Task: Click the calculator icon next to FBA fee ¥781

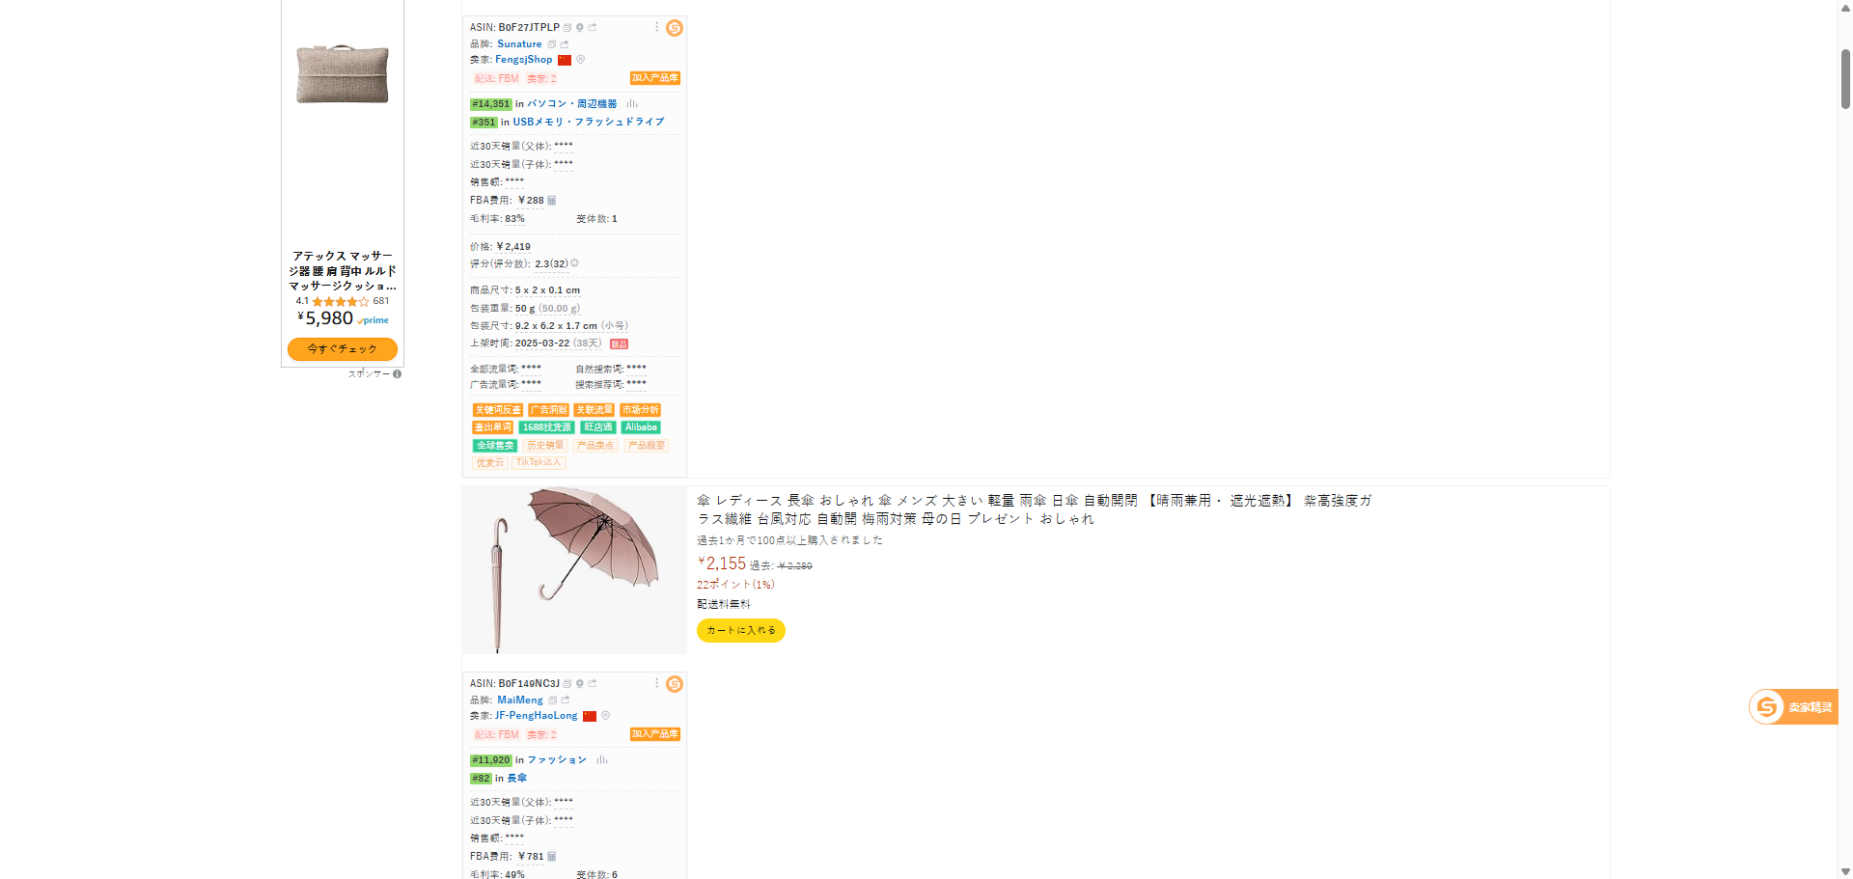Action: tap(552, 857)
